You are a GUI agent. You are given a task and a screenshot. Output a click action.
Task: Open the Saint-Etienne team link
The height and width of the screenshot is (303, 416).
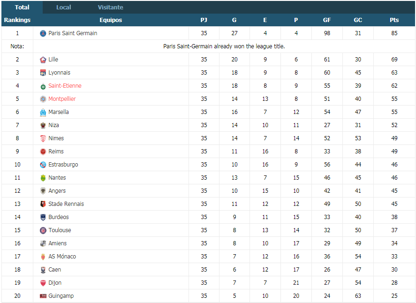(x=65, y=86)
